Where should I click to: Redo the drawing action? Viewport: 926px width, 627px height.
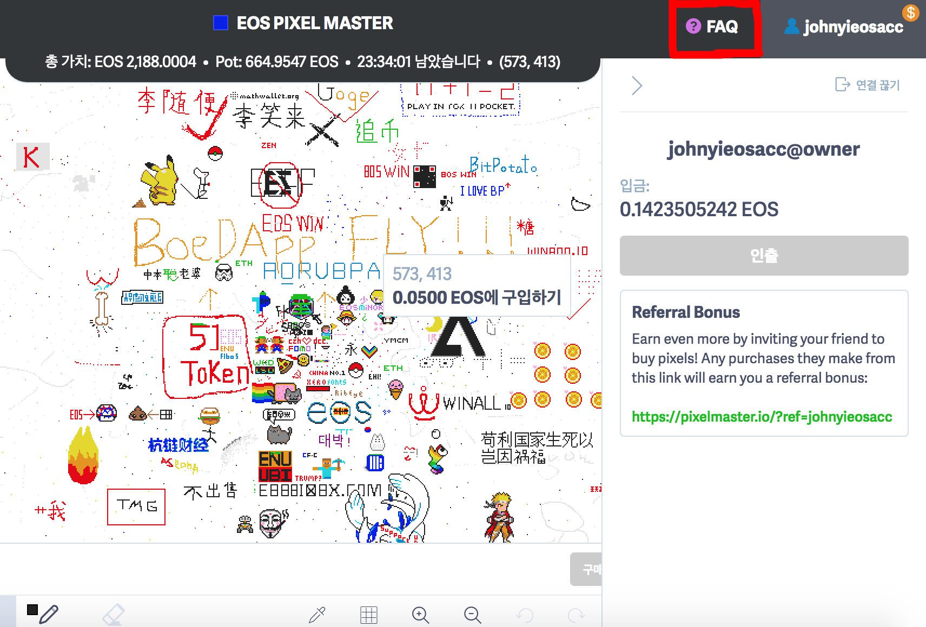576,615
